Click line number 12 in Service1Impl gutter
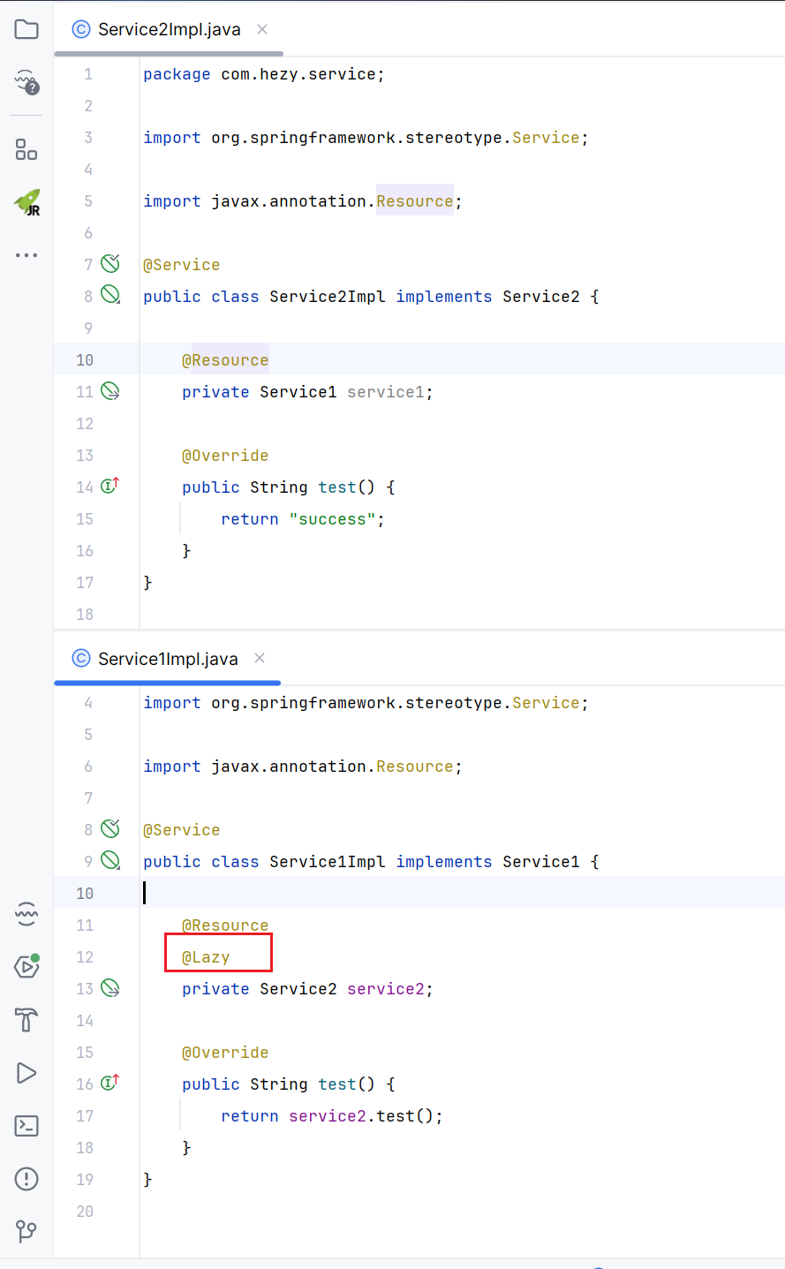Image resolution: width=785 pixels, height=1269 pixels. 85,957
